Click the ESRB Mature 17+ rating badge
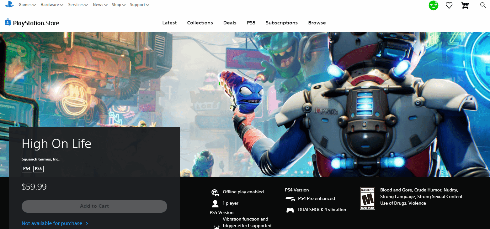The image size is (490, 229). tap(368, 198)
